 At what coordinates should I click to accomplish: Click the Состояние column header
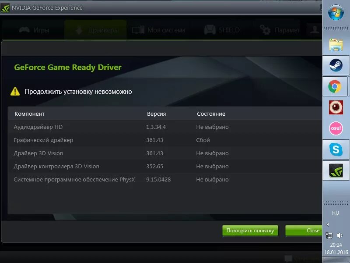click(x=211, y=114)
